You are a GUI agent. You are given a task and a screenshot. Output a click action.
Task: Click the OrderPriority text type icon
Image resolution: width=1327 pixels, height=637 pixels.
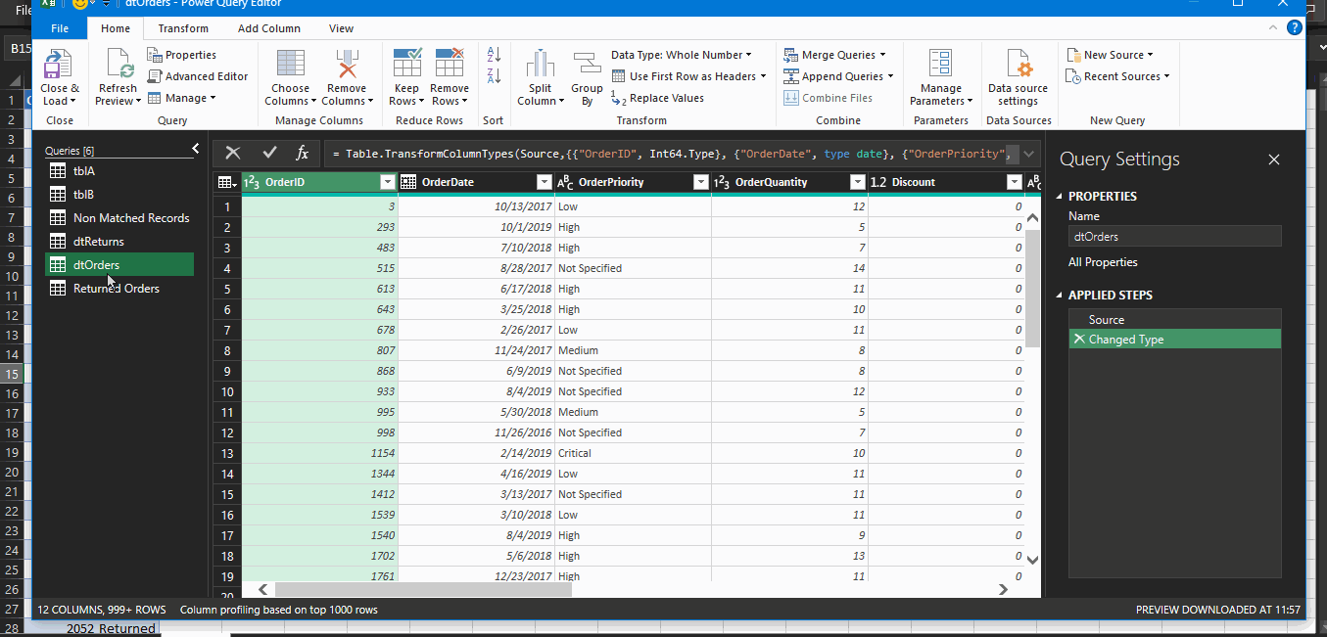tap(565, 182)
